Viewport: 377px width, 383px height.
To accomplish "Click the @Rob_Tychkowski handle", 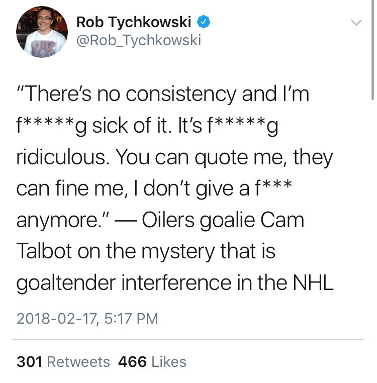I will click(138, 40).
